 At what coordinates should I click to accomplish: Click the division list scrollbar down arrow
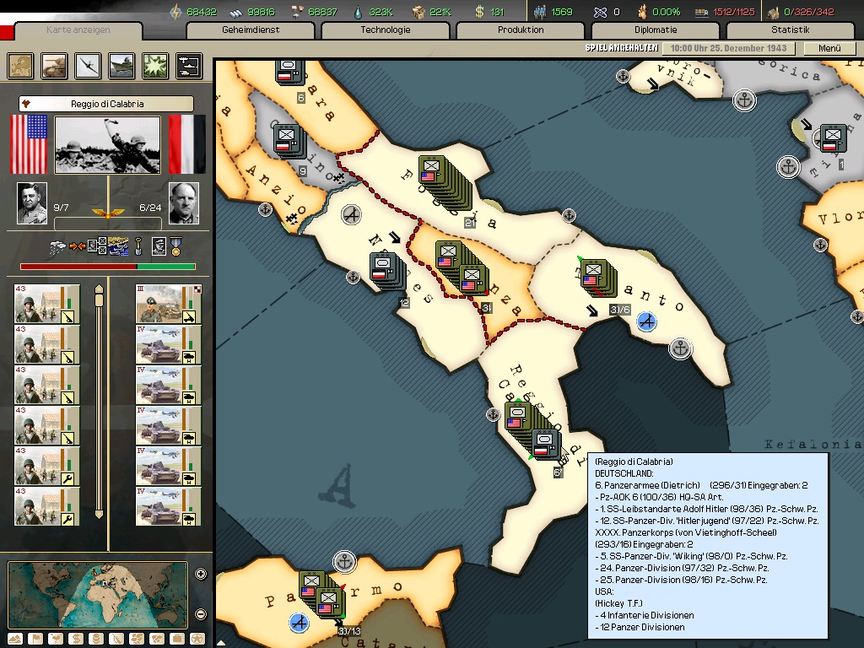[100, 515]
